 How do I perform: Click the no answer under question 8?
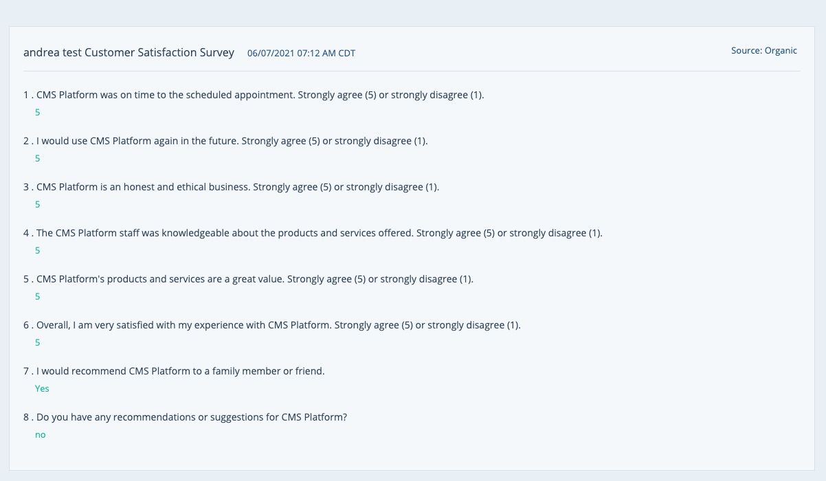click(x=41, y=435)
